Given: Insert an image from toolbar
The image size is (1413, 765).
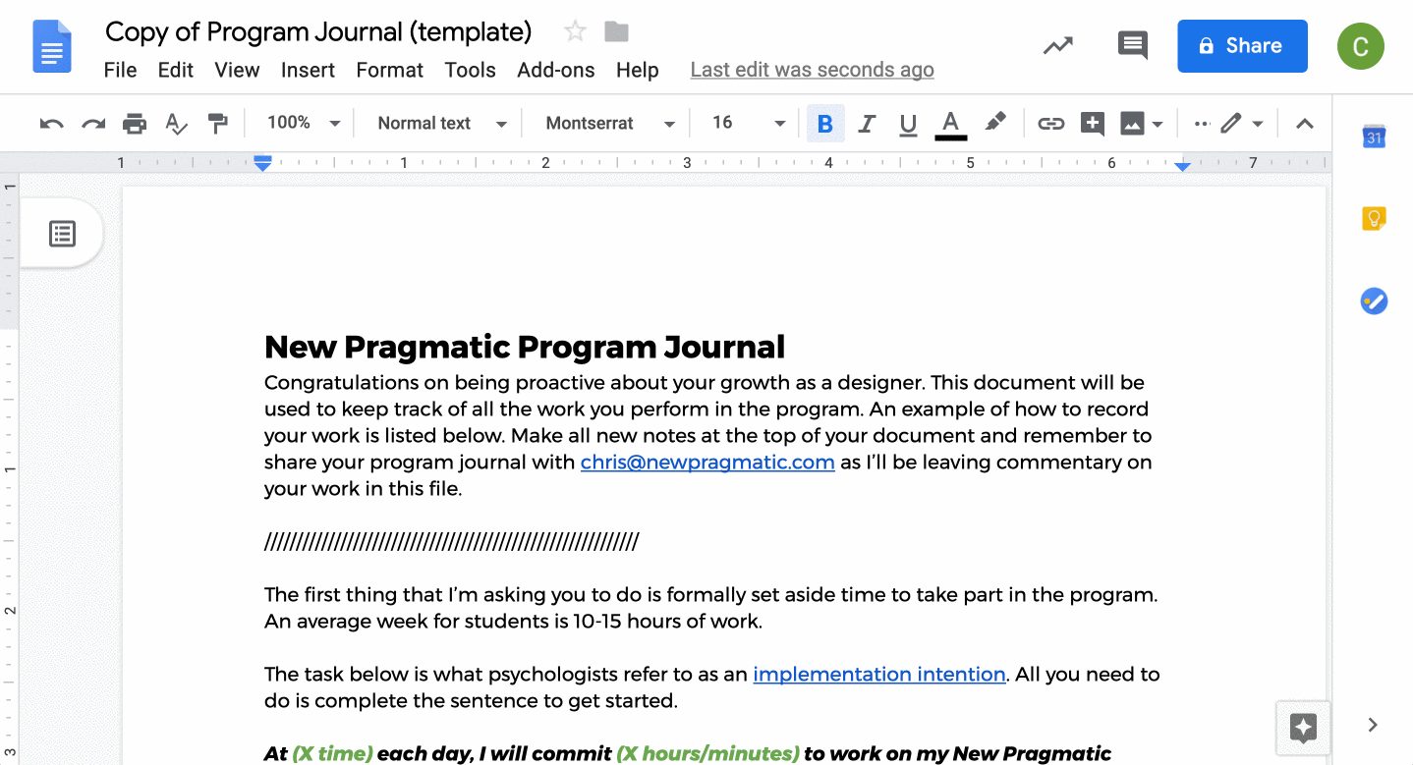Looking at the screenshot, I should (x=1132, y=124).
